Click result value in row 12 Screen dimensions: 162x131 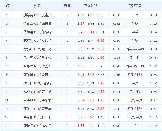[x=67, y=109]
